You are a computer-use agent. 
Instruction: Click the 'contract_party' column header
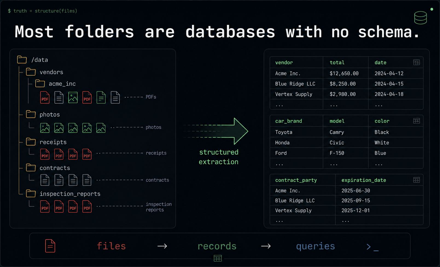[296, 180]
